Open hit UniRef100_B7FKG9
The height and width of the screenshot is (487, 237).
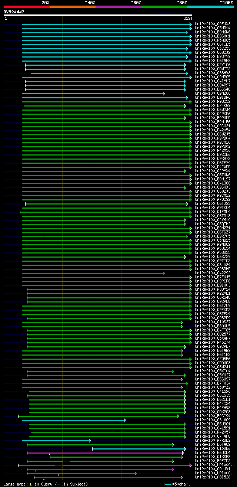coord(213,105)
